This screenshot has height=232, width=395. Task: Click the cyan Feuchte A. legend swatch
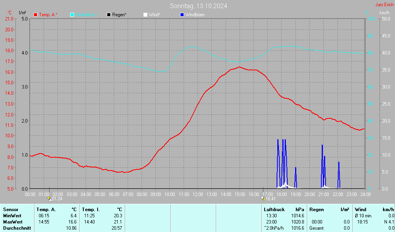pyautogui.click(x=72, y=15)
